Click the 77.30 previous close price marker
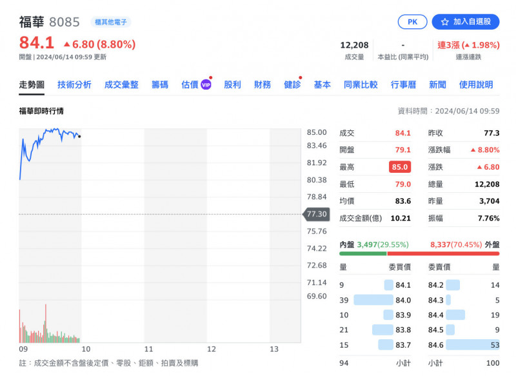This screenshot has height=376, width=516. [x=316, y=214]
